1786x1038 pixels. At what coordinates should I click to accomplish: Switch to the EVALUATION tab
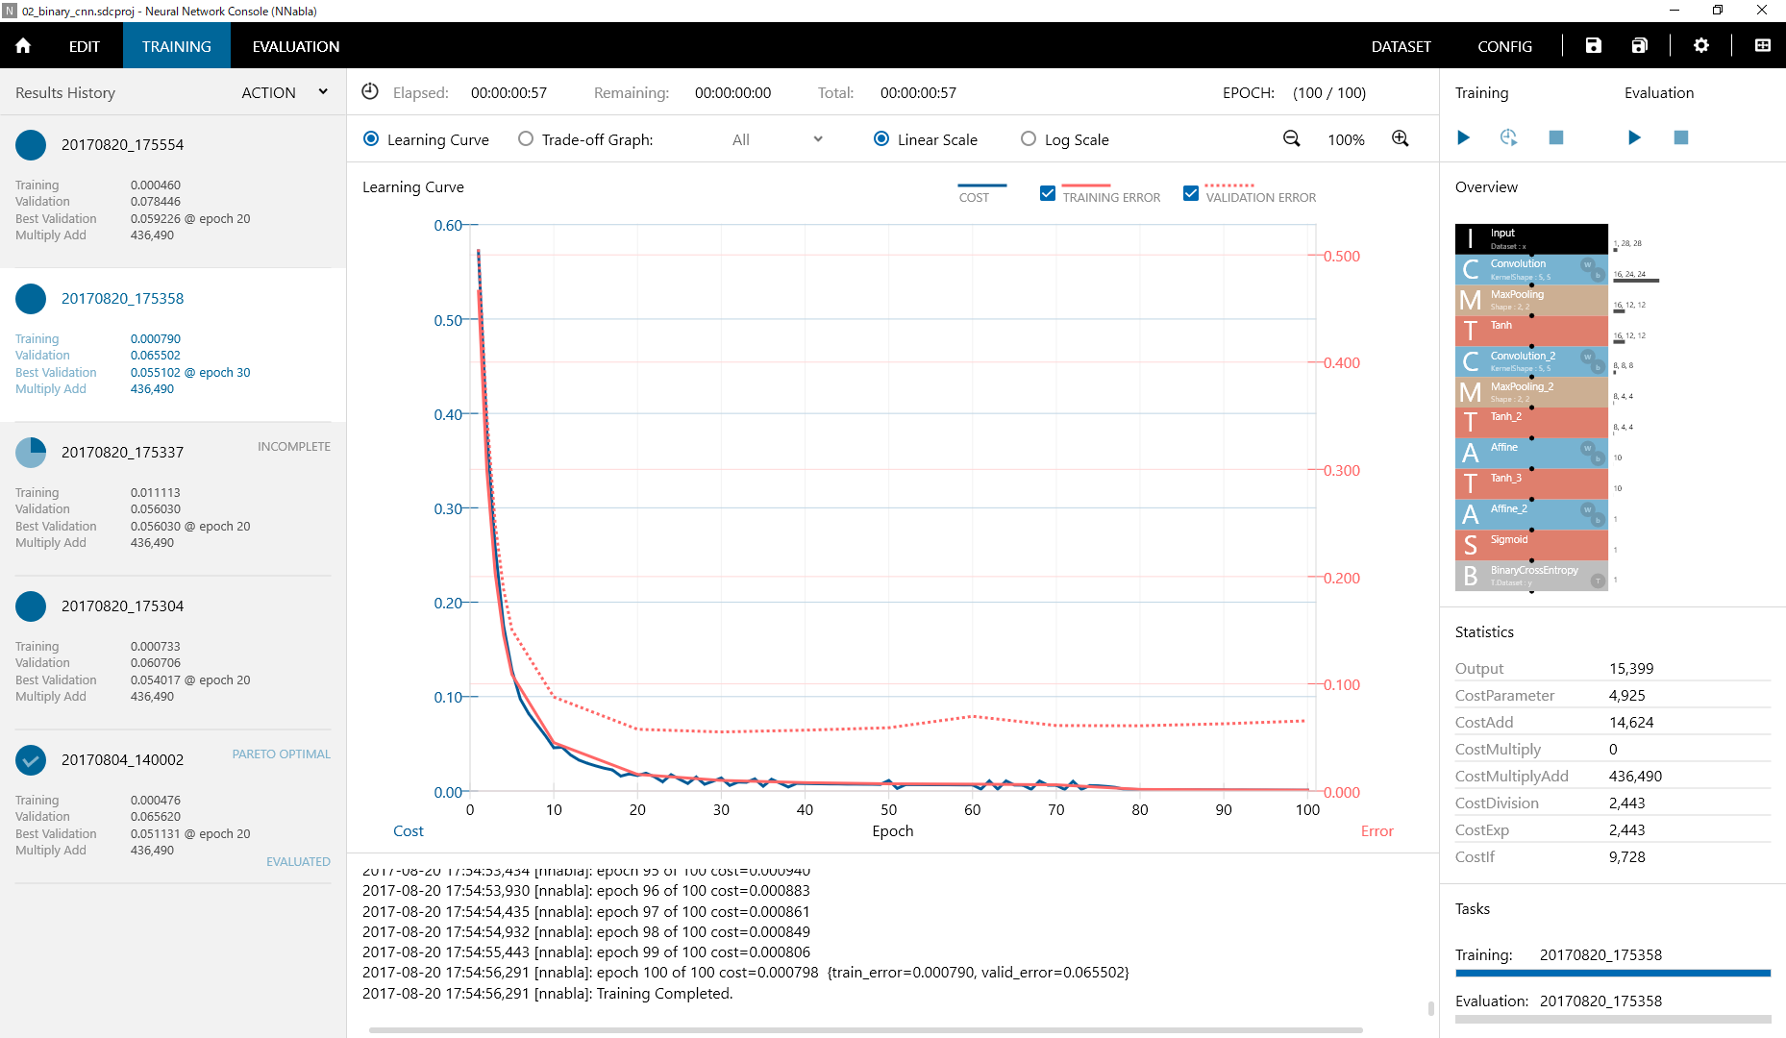[295, 45]
